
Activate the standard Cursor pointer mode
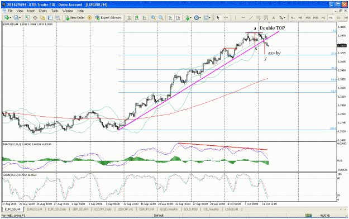coord(218,18)
